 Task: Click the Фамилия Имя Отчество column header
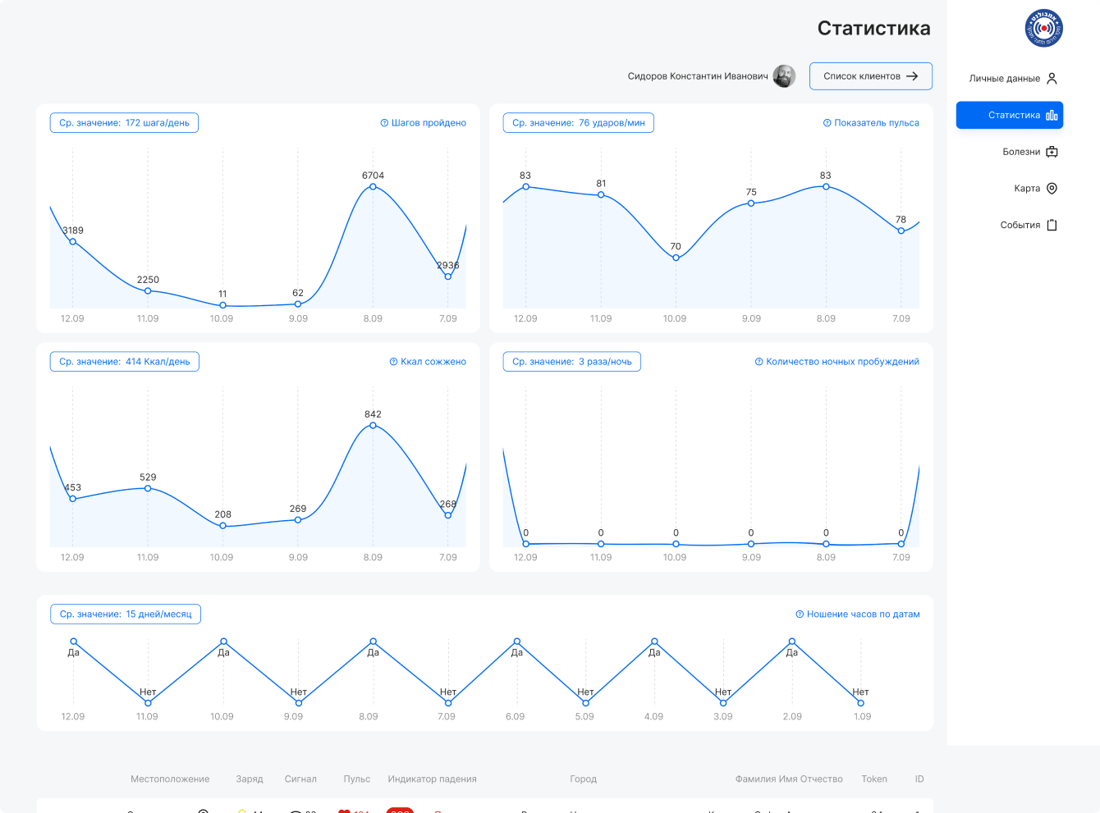[788, 779]
